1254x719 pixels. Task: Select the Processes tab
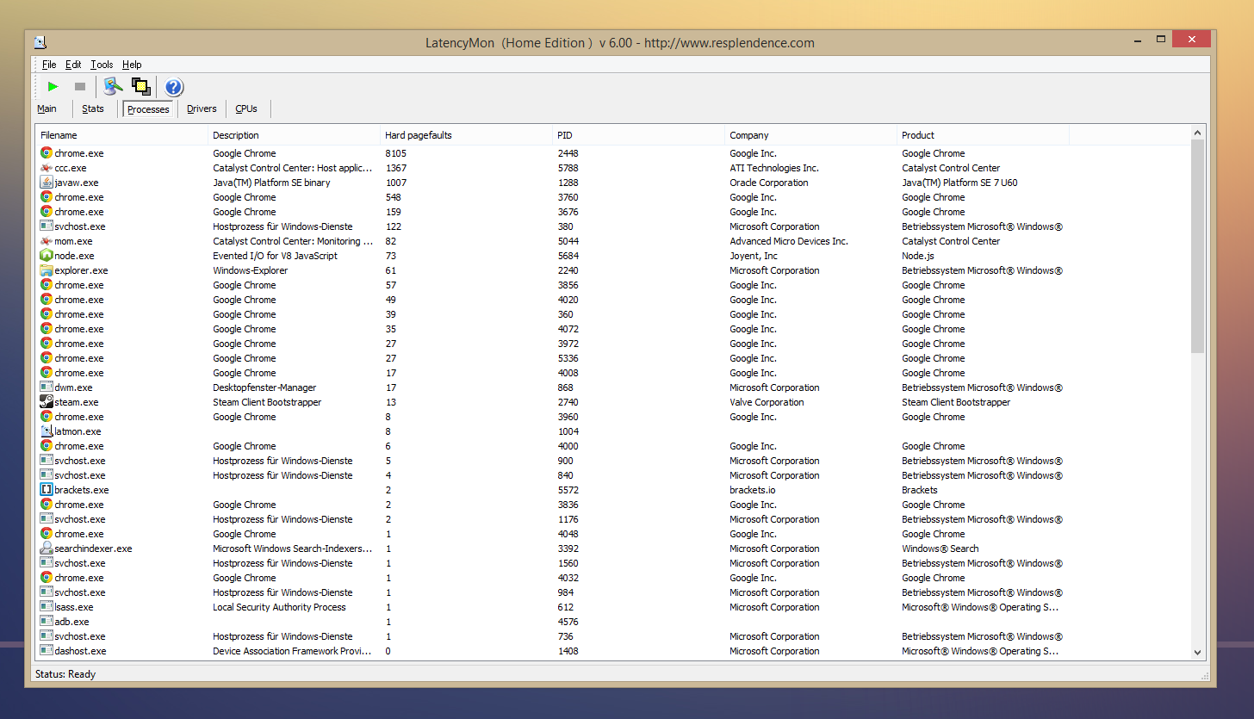[148, 109]
